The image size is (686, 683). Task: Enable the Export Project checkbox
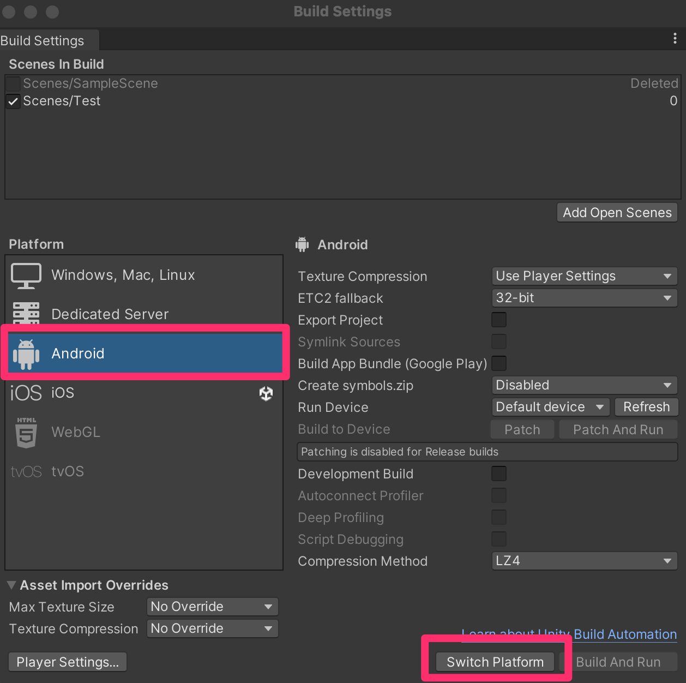coord(499,320)
